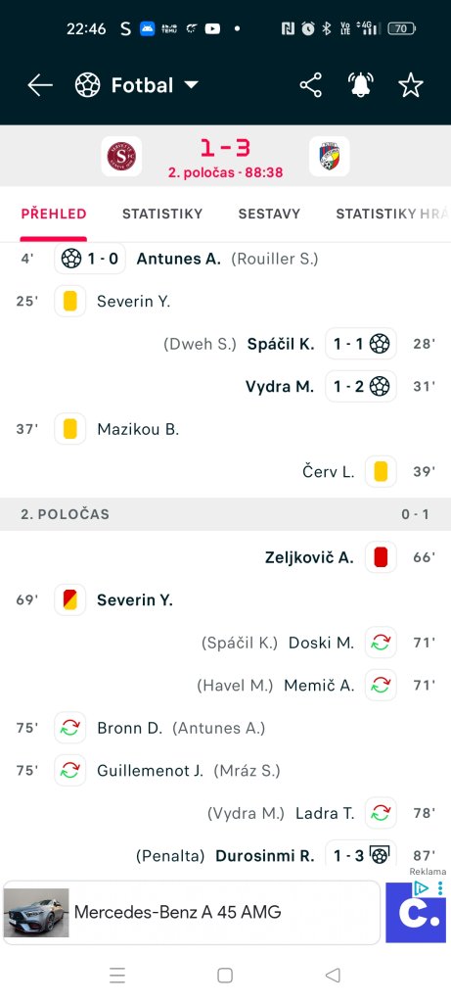Open player Vydra M. goal entry
The width and height of the screenshot is (451, 1003).
click(280, 386)
